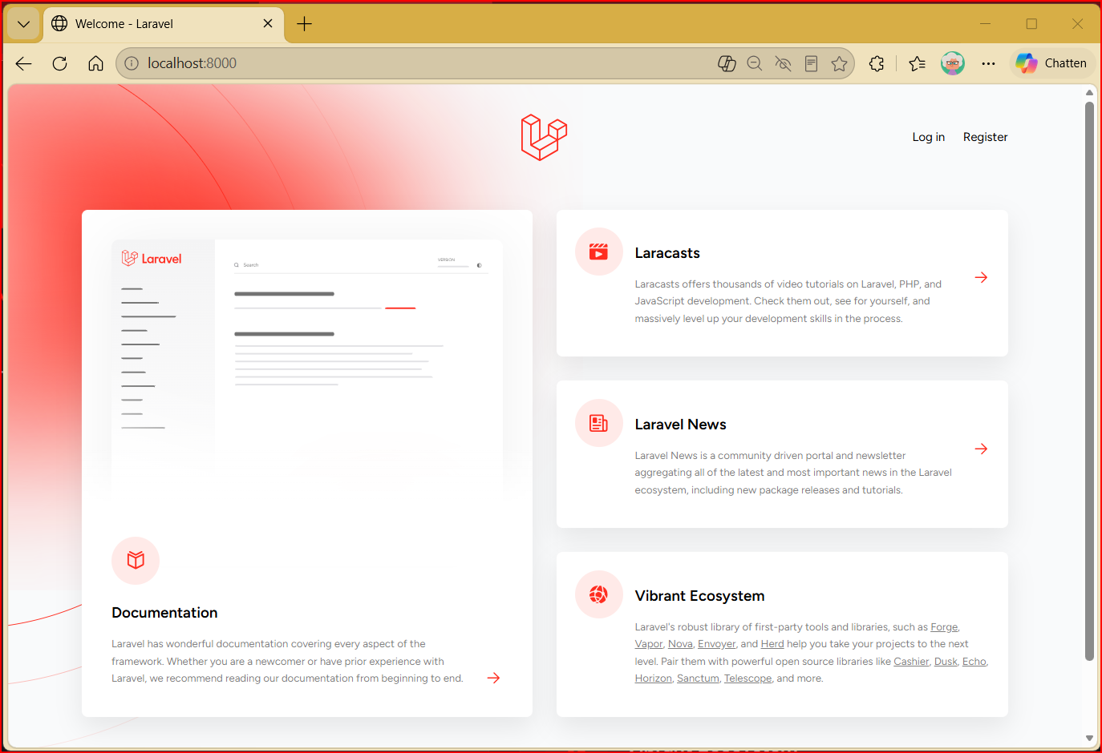Image resolution: width=1102 pixels, height=753 pixels.
Task: Open a new browser tab
Action: (304, 24)
